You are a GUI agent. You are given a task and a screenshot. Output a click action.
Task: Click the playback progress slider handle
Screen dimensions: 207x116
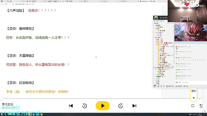tap(2, 98)
